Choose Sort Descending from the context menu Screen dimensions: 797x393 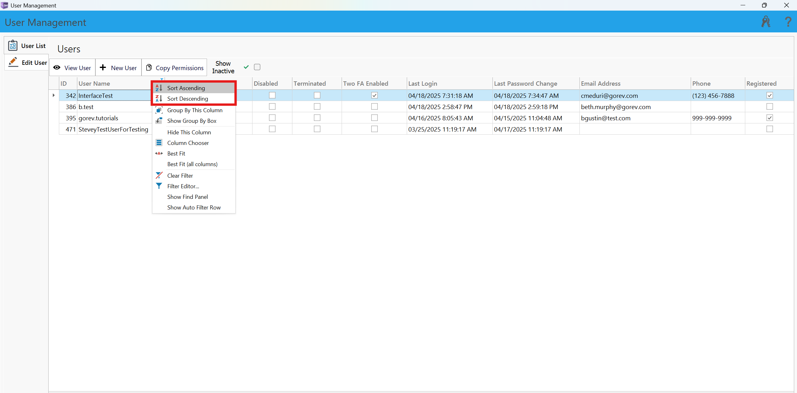pos(194,98)
